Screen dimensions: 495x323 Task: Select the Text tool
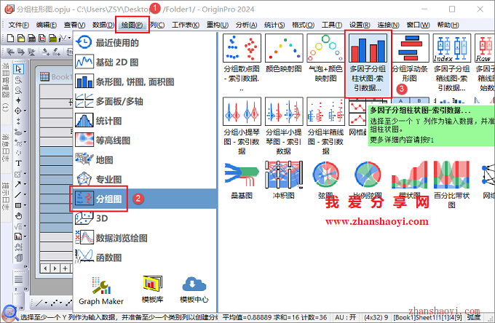pos(18,164)
